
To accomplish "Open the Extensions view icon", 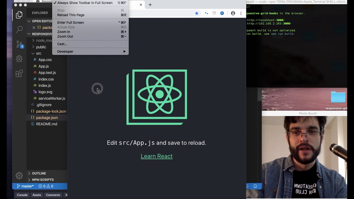I will click(19, 73).
